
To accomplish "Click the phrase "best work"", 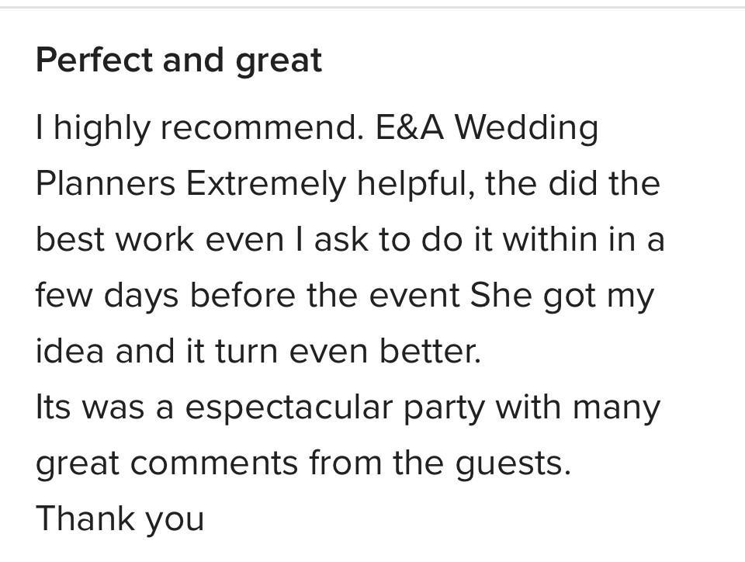I will [x=116, y=240].
